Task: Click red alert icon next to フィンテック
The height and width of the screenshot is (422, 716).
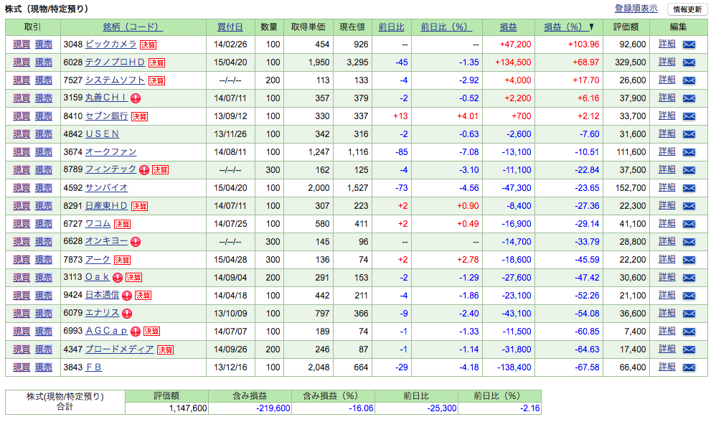Action: (x=144, y=170)
